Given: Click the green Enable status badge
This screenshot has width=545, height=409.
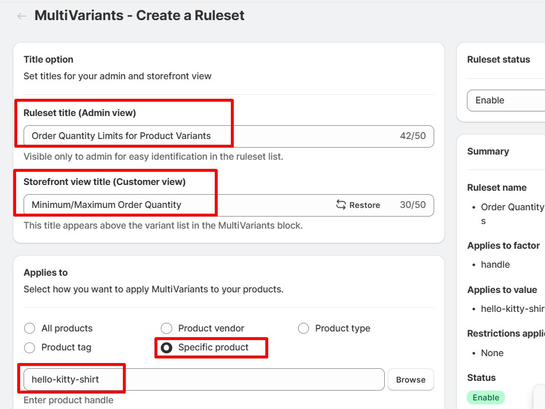Looking at the screenshot, I should pos(486,398).
